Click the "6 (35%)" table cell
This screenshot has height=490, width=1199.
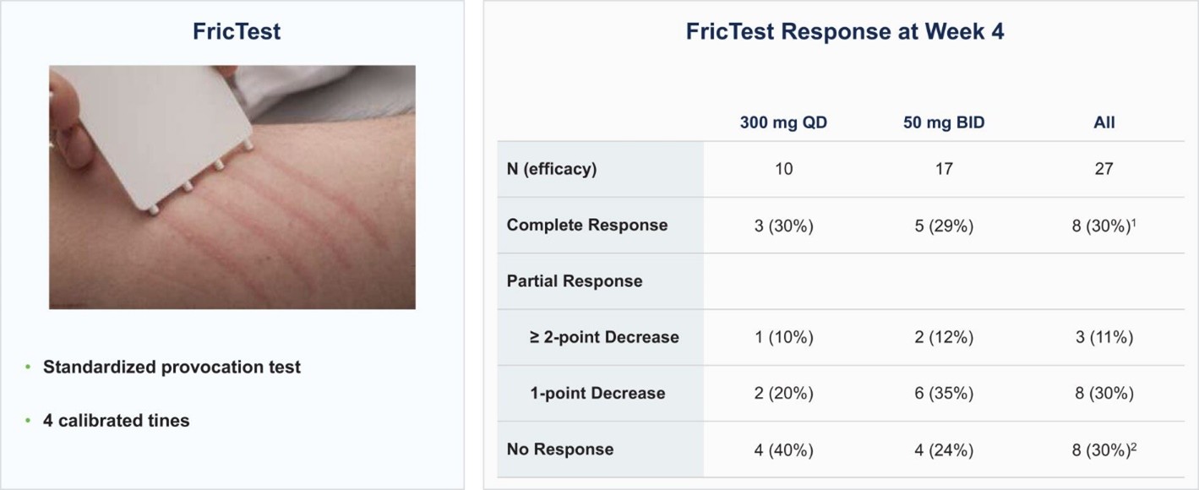coord(944,394)
